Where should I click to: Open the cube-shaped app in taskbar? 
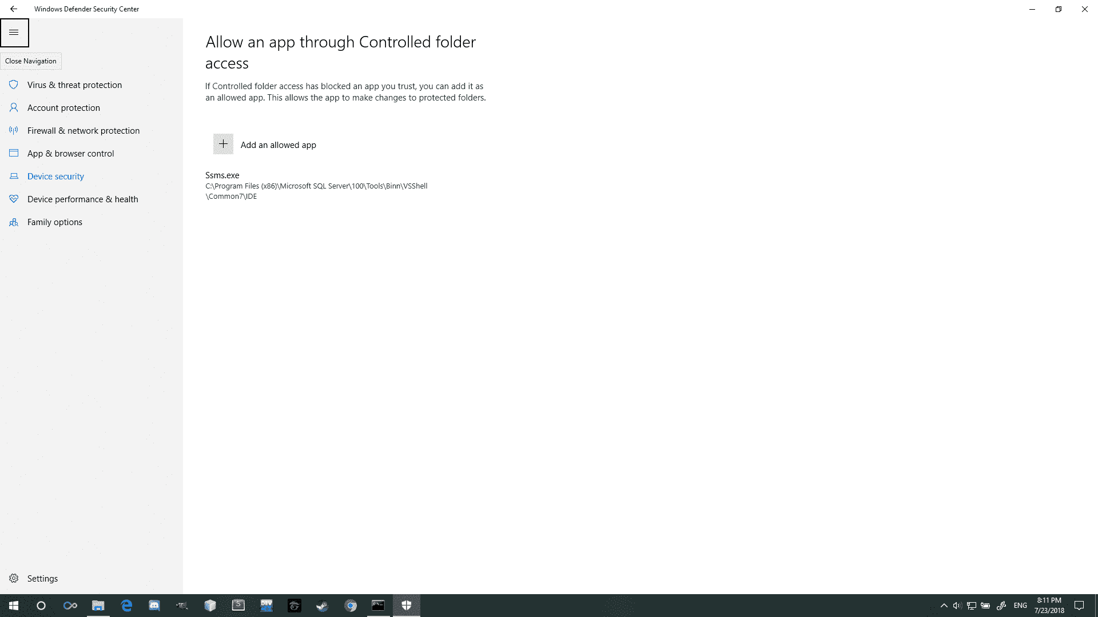click(x=210, y=606)
